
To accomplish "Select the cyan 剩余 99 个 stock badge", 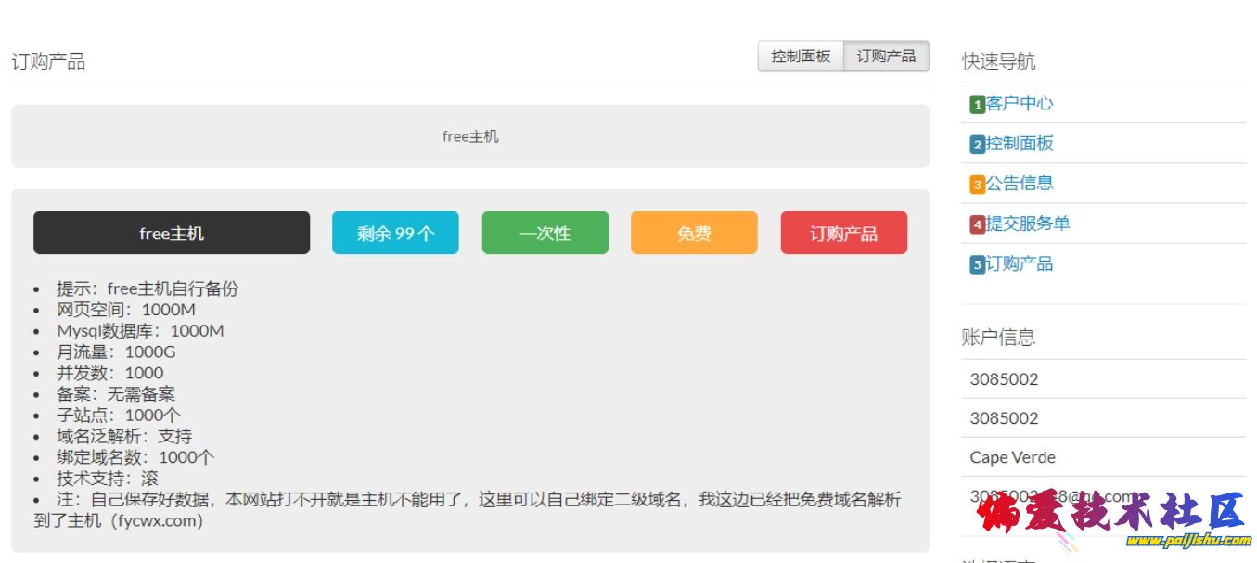I will click(x=395, y=233).
